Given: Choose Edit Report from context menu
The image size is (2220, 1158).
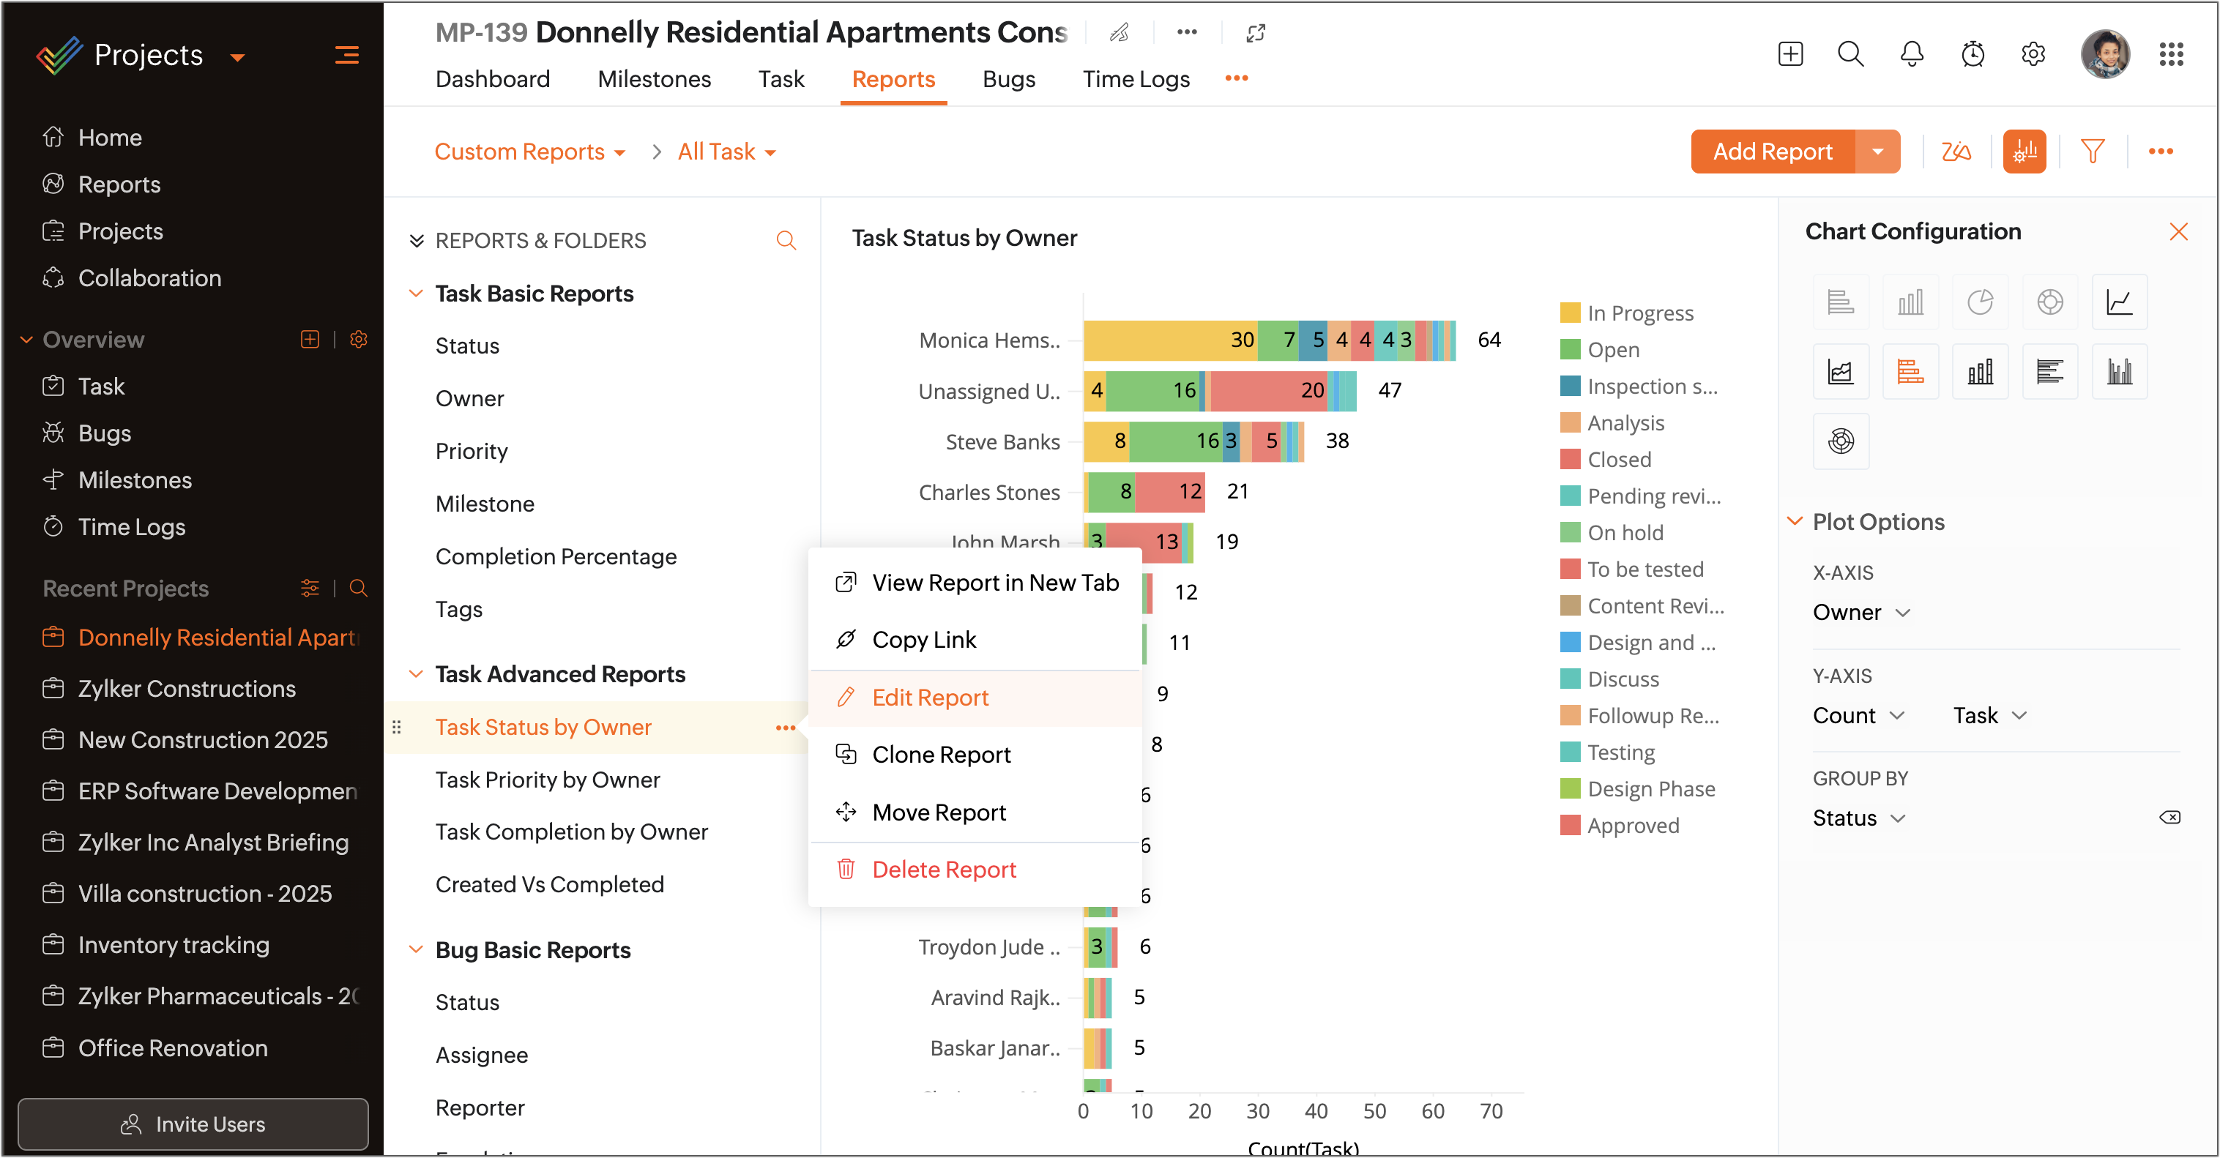Looking at the screenshot, I should (930, 697).
